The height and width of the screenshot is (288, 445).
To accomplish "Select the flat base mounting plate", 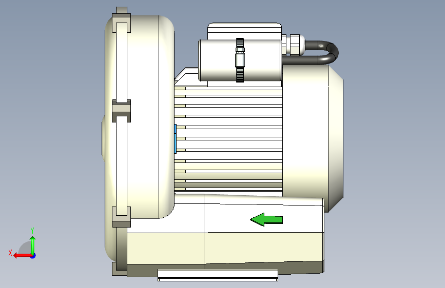I will tap(218, 275).
